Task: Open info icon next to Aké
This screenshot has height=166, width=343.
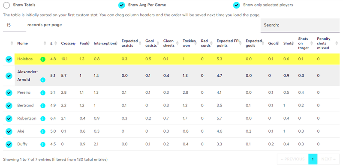Action: click(x=43, y=131)
